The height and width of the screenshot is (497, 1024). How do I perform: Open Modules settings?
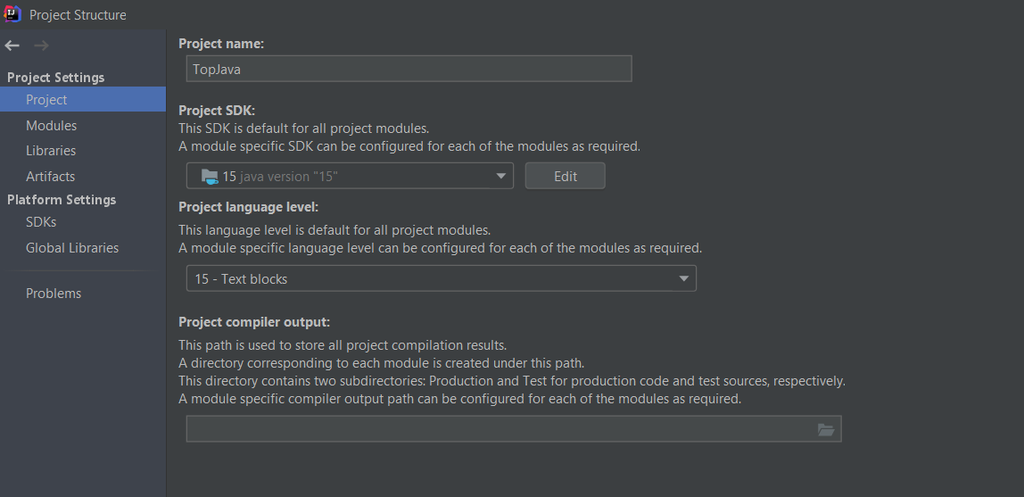[x=51, y=126]
